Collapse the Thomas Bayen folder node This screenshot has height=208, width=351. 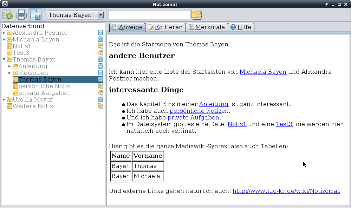tap(4, 60)
